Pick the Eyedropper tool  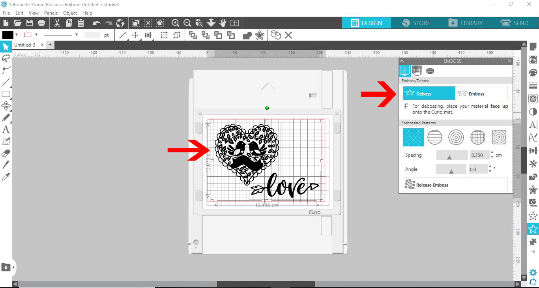coord(6,176)
